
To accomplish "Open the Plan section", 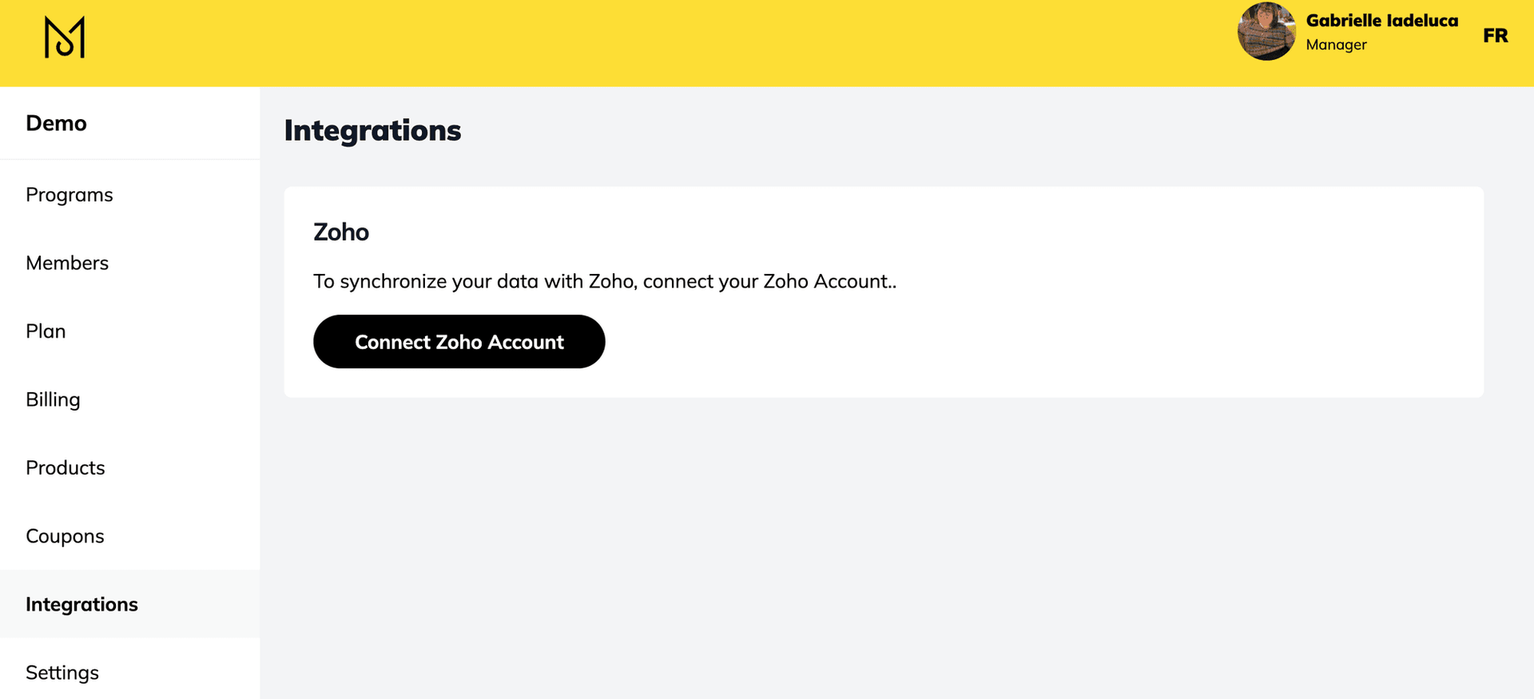I will pos(46,332).
